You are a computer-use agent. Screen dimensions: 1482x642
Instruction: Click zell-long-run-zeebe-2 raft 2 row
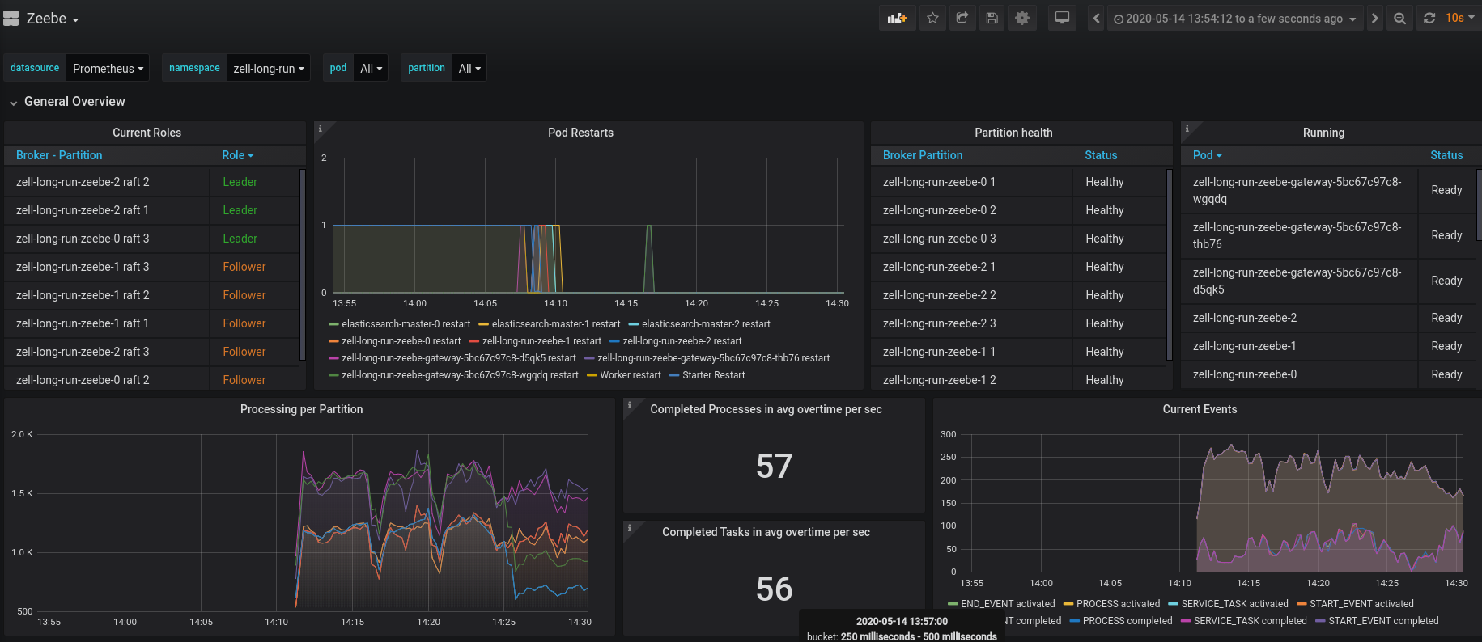152,182
